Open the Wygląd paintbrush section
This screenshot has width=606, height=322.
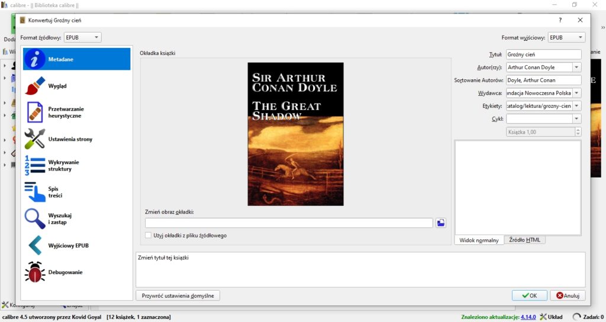pyautogui.click(x=36, y=86)
